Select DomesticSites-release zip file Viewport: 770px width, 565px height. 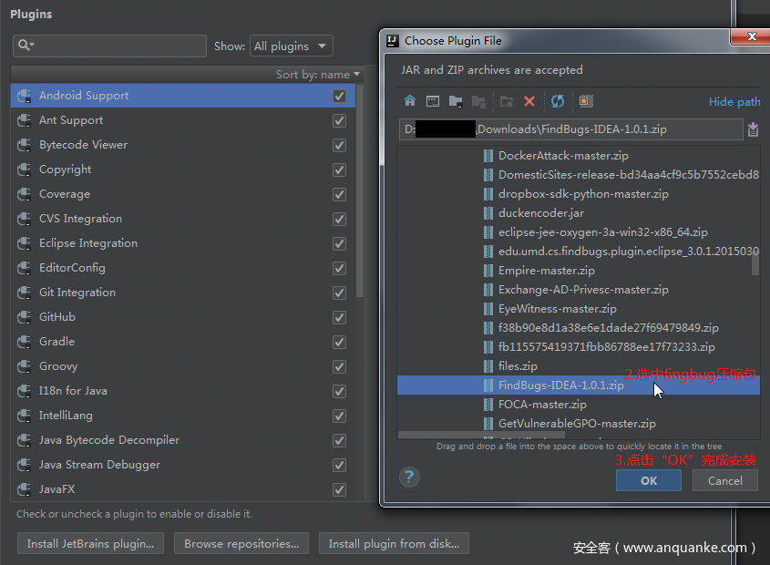point(629,175)
